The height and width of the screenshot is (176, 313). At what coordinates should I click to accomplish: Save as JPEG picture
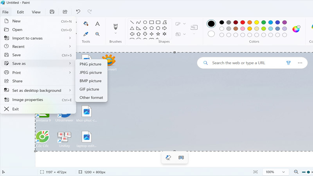point(91,72)
